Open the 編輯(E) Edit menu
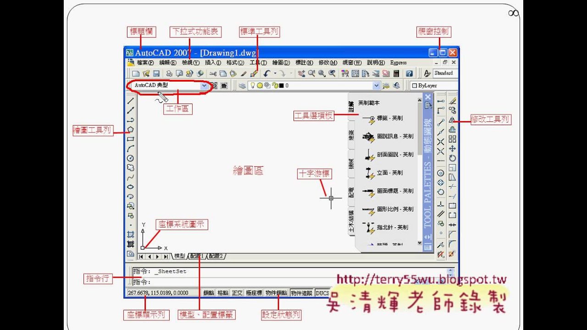Image resolution: width=587 pixels, height=330 pixels. click(167, 63)
